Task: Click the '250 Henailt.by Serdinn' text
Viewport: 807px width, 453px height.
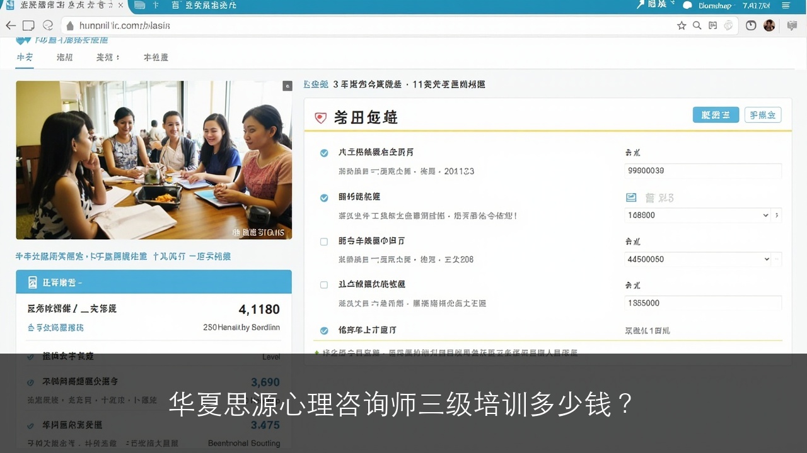Action: 241,328
